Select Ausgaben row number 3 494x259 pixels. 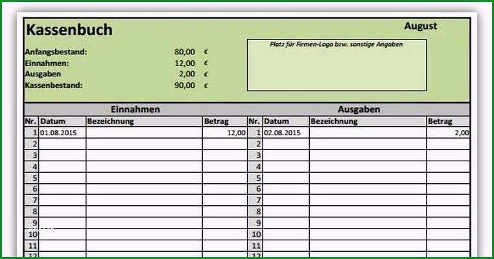(x=255, y=155)
